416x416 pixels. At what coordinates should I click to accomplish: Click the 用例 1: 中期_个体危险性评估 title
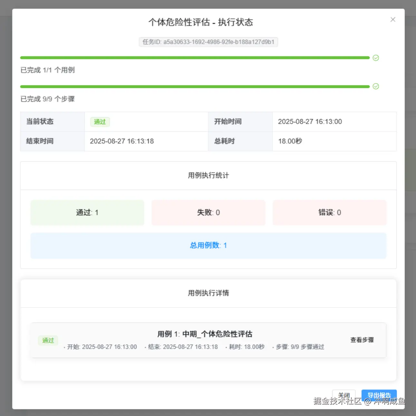coord(205,334)
